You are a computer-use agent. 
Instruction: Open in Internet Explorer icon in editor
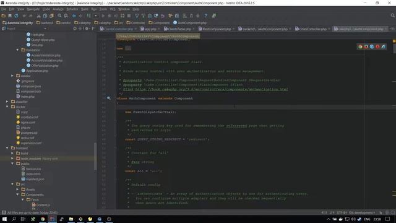coord(384,46)
